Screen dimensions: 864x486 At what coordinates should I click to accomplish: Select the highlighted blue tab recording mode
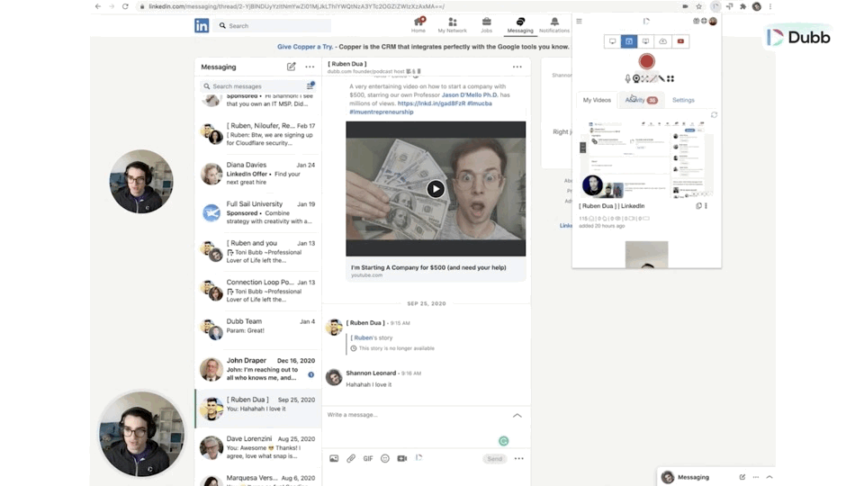pyautogui.click(x=629, y=41)
